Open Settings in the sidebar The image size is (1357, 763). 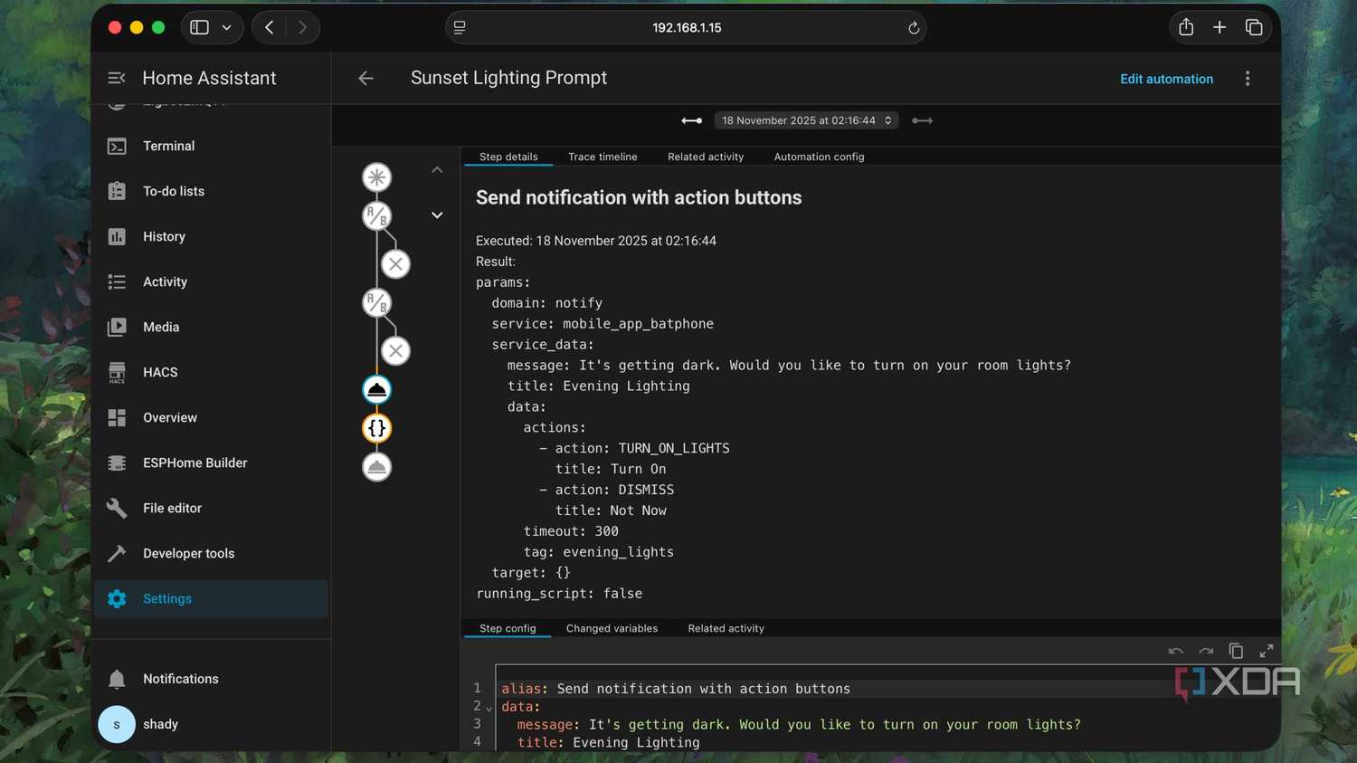[211, 598]
